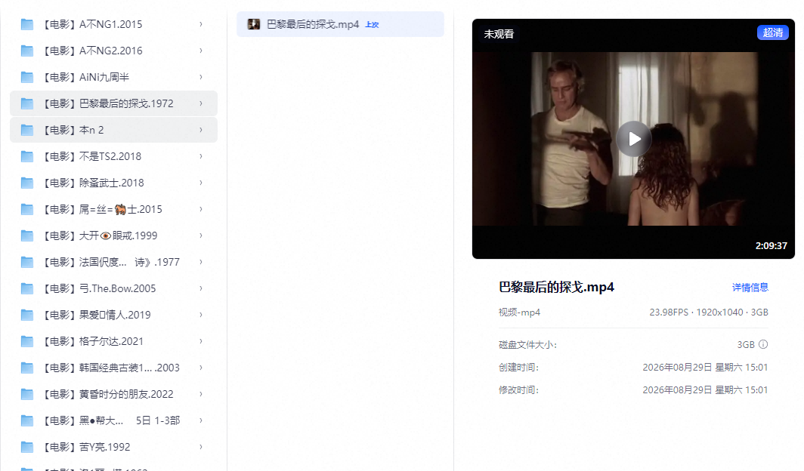Play the video preview

tap(634, 139)
